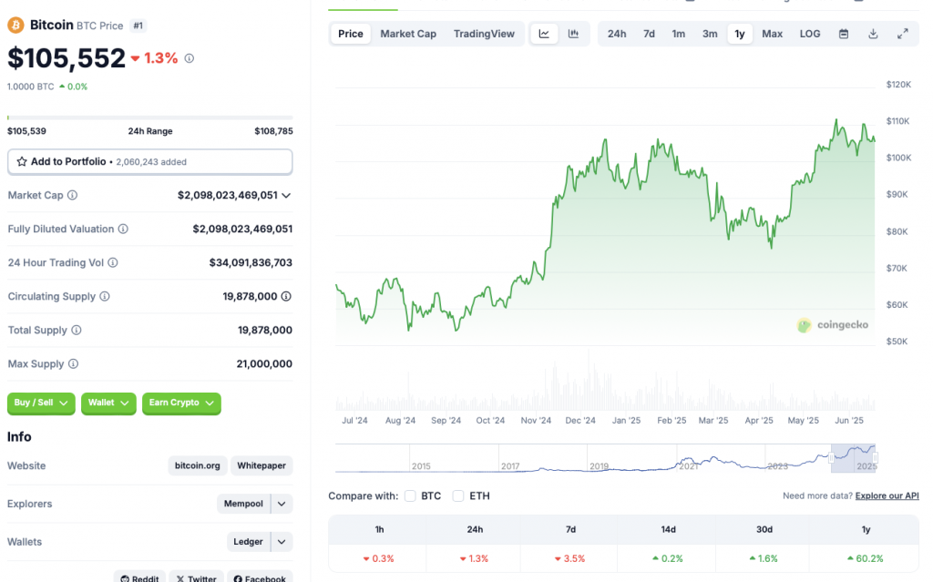Click the Fully Diluted Valuation info icon
This screenshot has height=582, width=933.
point(123,230)
